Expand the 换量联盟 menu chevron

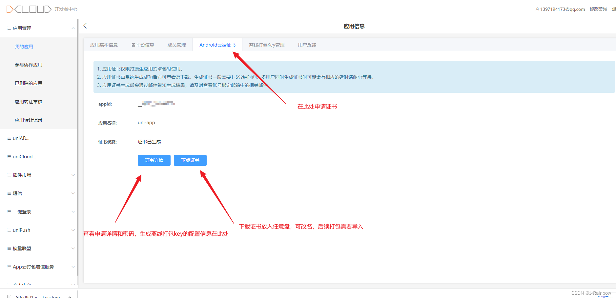tap(73, 248)
